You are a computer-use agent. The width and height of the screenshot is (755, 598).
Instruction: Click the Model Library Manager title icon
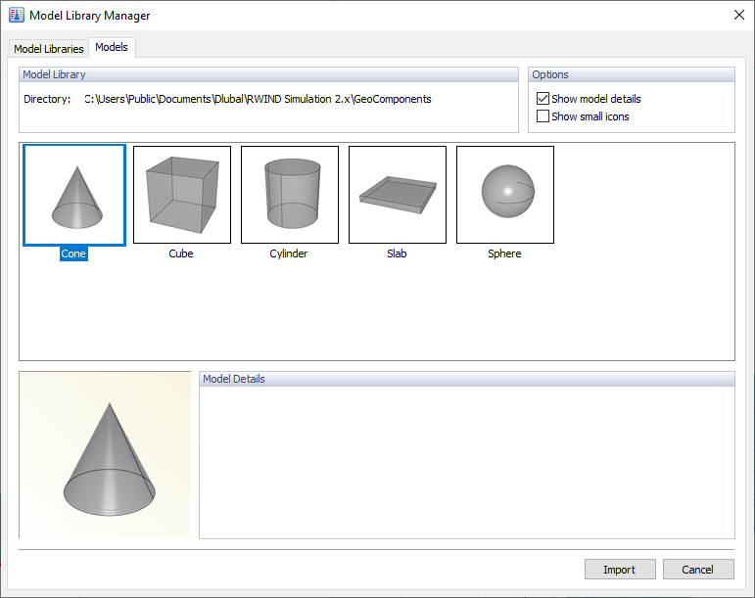[17, 15]
